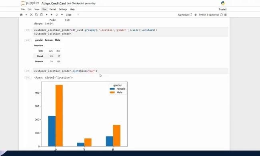Open the debugger bug icon
260x156 pixels.
pyautogui.click(x=196, y=15)
